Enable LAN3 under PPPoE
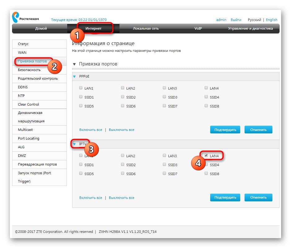The width and height of the screenshot is (291, 248). (164, 88)
